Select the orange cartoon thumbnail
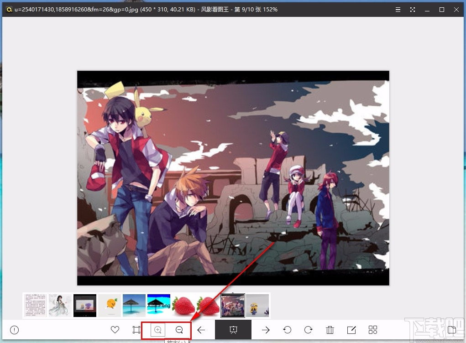 [110, 306]
